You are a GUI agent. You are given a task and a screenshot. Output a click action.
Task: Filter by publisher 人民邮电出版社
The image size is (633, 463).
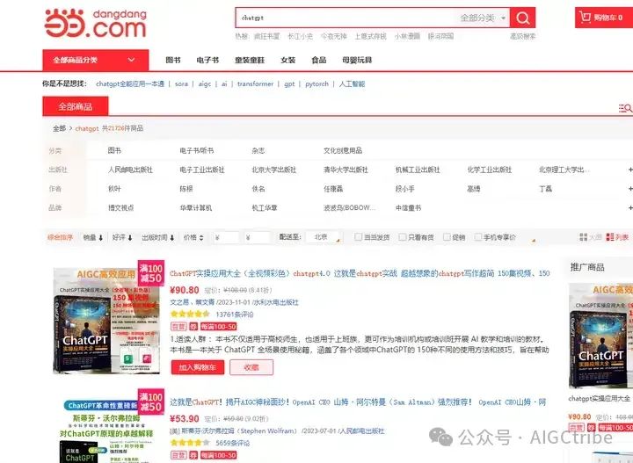click(x=130, y=170)
